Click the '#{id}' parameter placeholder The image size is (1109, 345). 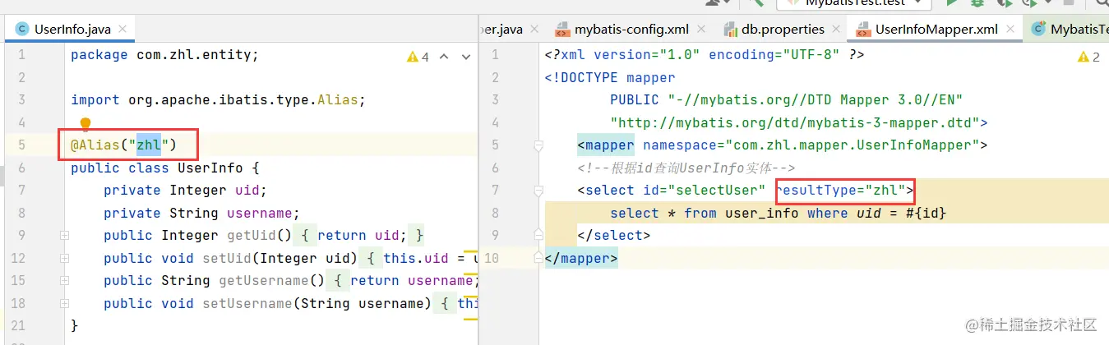point(926,214)
